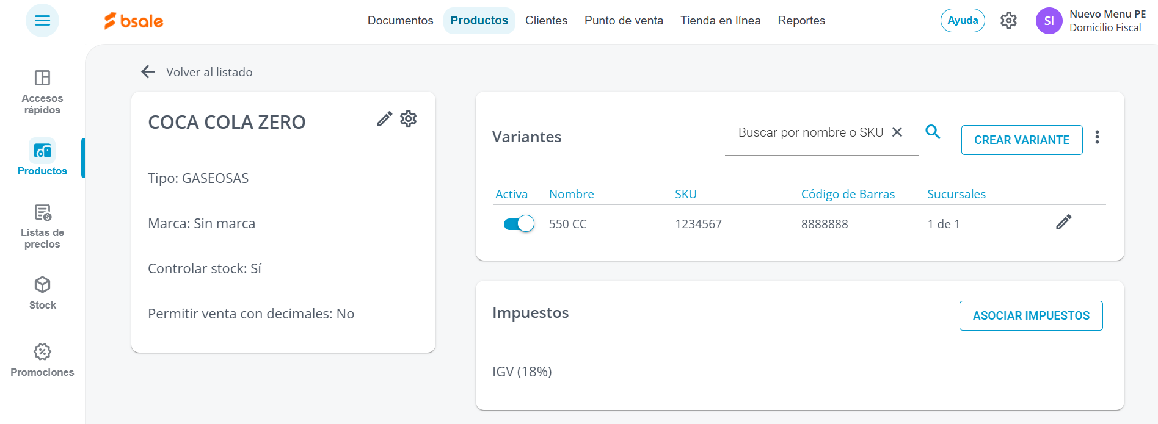Image resolution: width=1158 pixels, height=424 pixels.
Task: Click the COCA COLA ZERO product title
Action: point(227,122)
